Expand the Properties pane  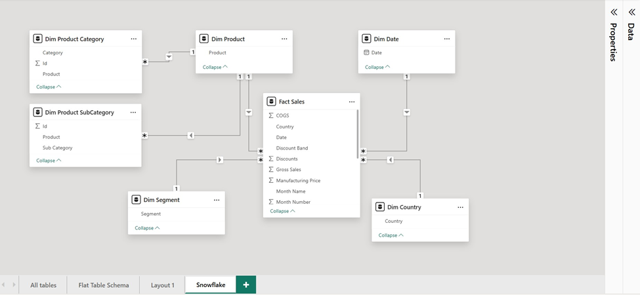click(x=614, y=12)
